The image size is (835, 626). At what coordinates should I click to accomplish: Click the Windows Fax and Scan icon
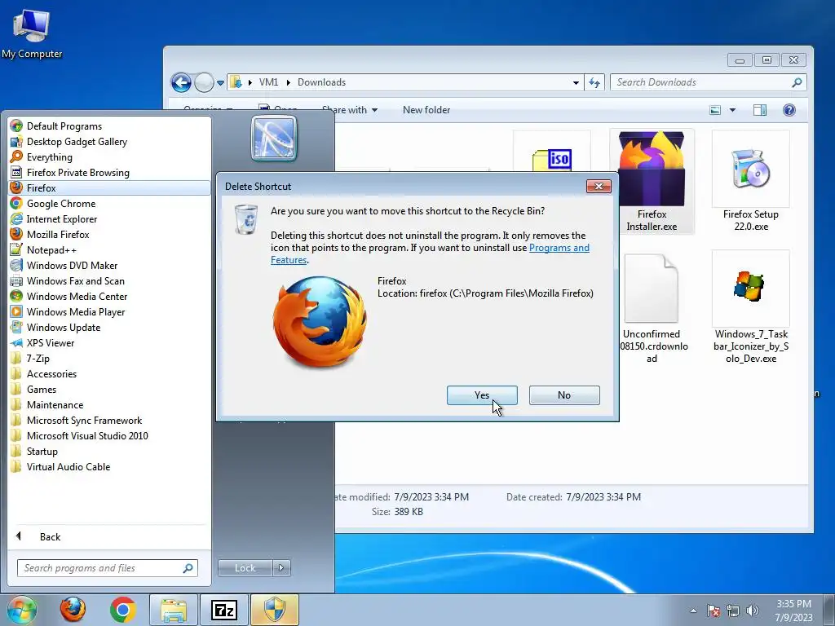(x=16, y=280)
